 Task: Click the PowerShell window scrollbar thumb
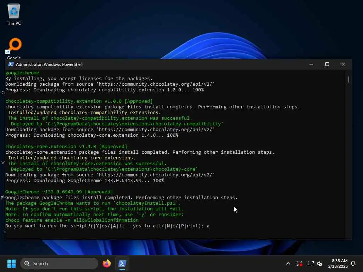349,79
